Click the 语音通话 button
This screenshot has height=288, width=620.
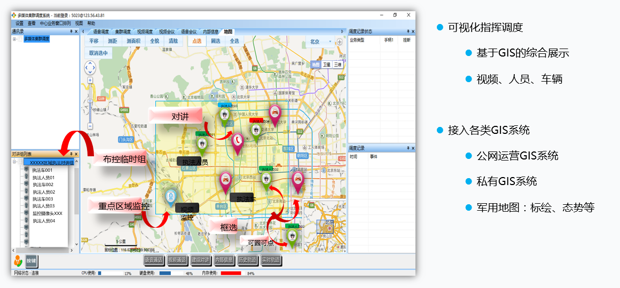154,260
